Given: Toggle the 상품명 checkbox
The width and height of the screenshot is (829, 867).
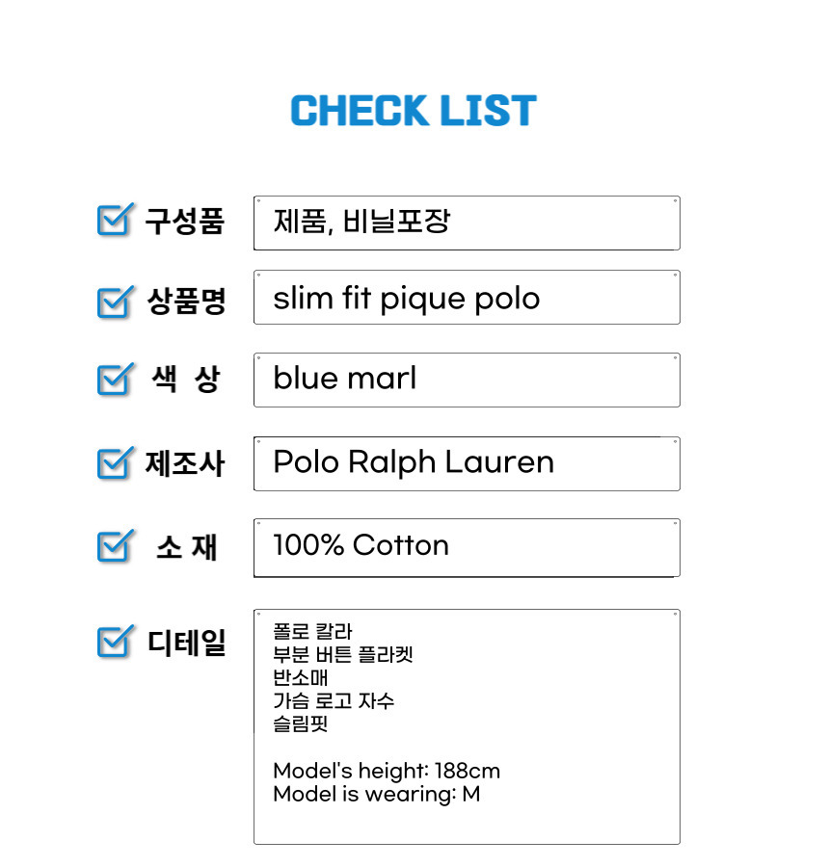Looking at the screenshot, I should click(115, 302).
